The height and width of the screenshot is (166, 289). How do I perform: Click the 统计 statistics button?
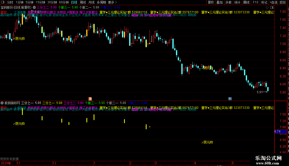[237, 2]
